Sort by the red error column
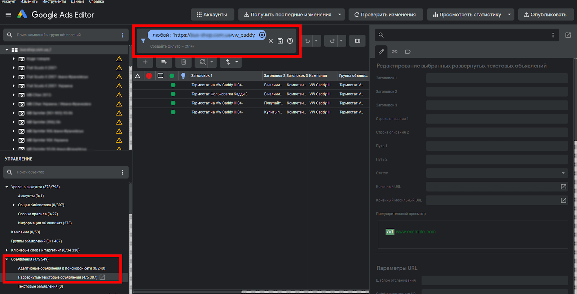The width and height of the screenshot is (577, 294). tap(149, 76)
